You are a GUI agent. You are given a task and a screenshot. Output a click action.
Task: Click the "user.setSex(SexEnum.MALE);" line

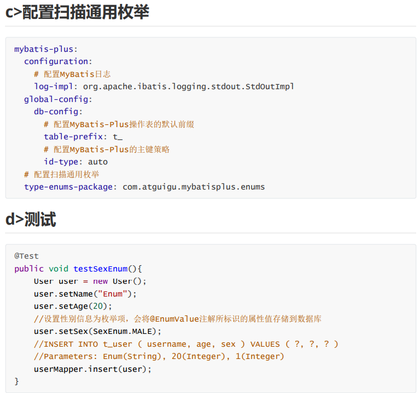97,331
